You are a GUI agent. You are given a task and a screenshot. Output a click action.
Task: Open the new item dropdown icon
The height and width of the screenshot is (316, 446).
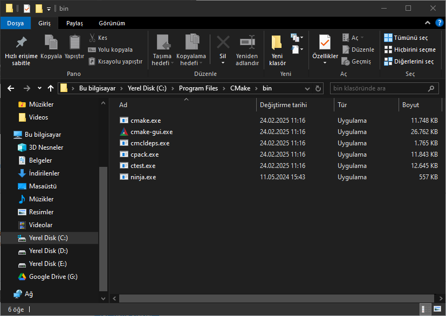click(297, 38)
